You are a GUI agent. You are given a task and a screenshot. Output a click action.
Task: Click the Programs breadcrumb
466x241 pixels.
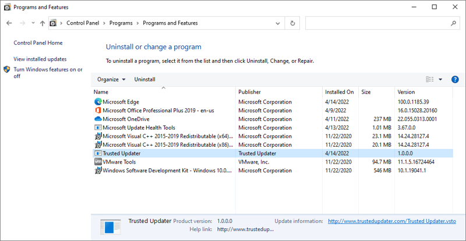click(x=121, y=23)
